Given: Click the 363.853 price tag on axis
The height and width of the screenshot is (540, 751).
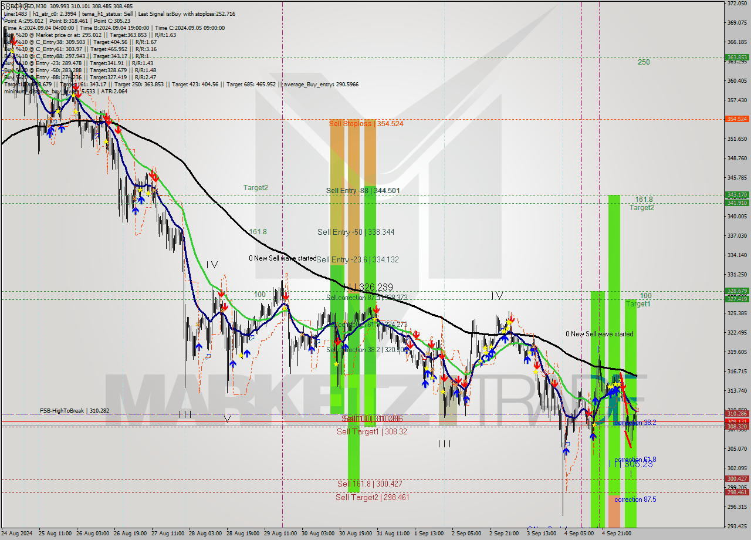Looking at the screenshot, I should pos(737,58).
